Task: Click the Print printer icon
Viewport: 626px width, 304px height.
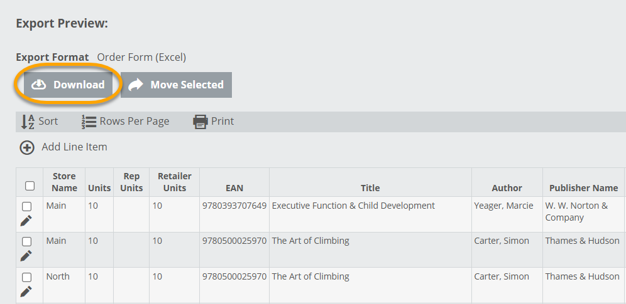Action: click(x=200, y=122)
